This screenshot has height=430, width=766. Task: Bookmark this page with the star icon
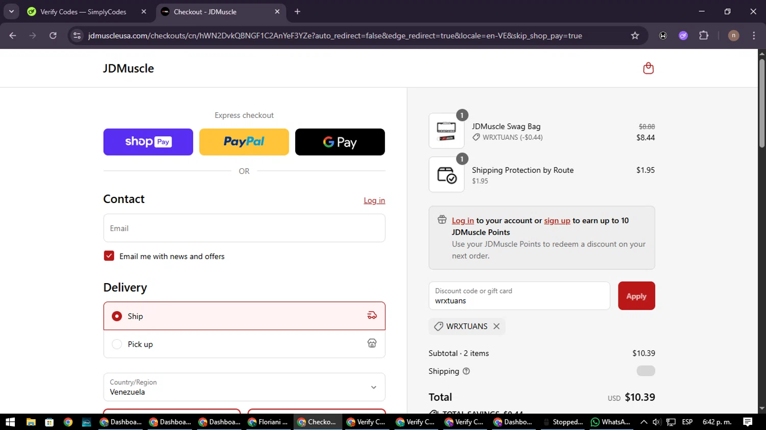(x=635, y=36)
